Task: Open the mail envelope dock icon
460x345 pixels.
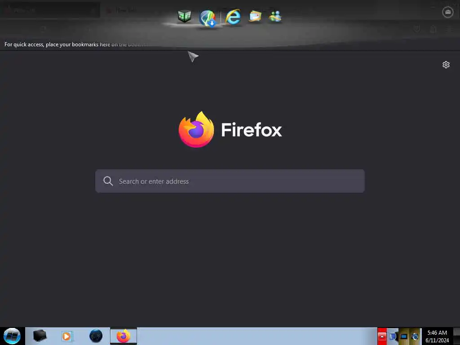Action: coord(255,16)
